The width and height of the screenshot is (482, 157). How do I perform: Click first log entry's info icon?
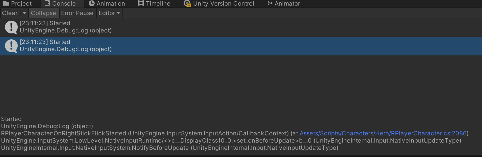11,28
